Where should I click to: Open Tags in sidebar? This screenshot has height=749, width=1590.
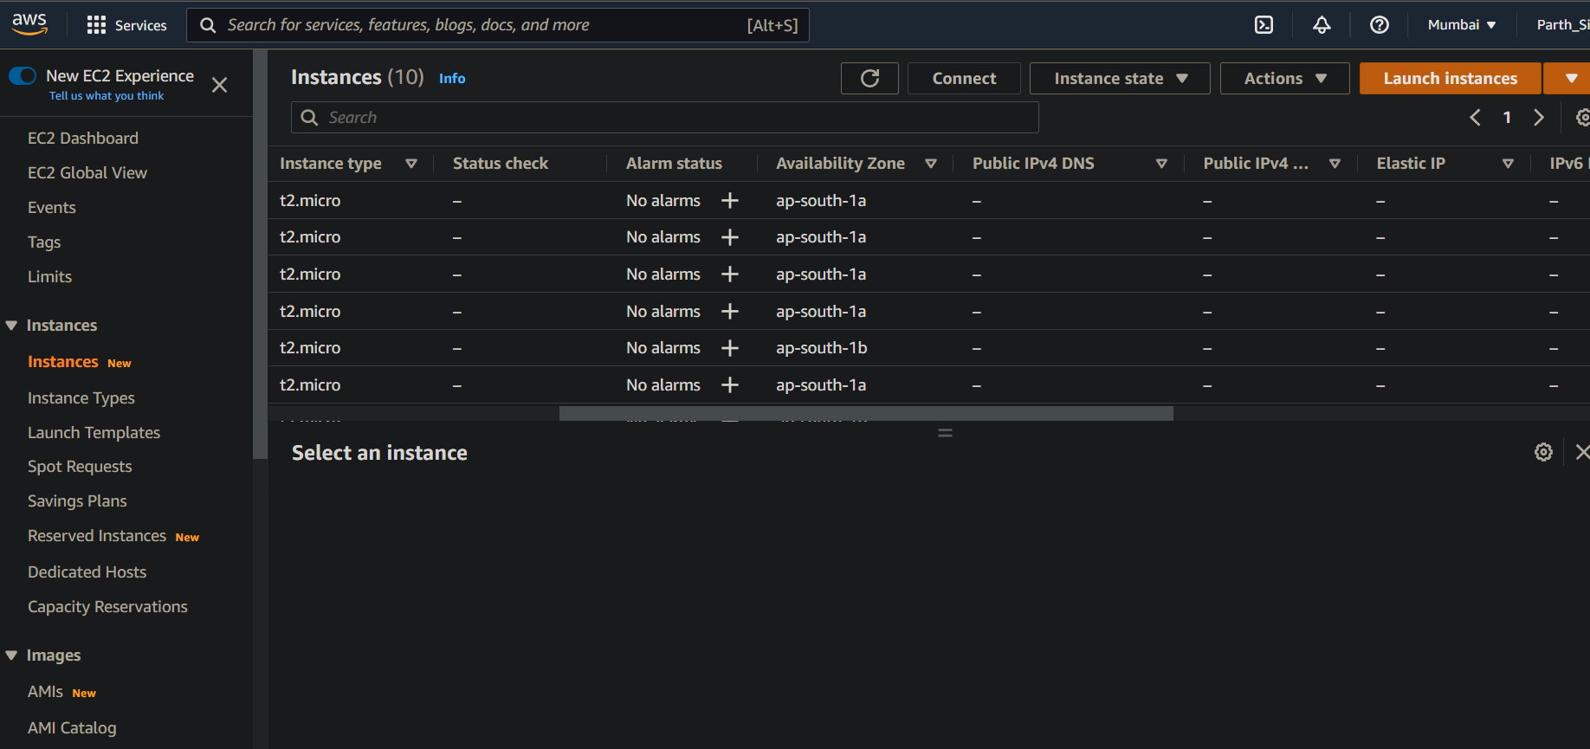pyautogui.click(x=44, y=242)
